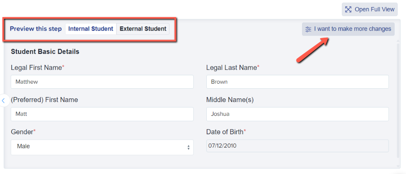Click the left chevron panel collapse arrow

3,100
